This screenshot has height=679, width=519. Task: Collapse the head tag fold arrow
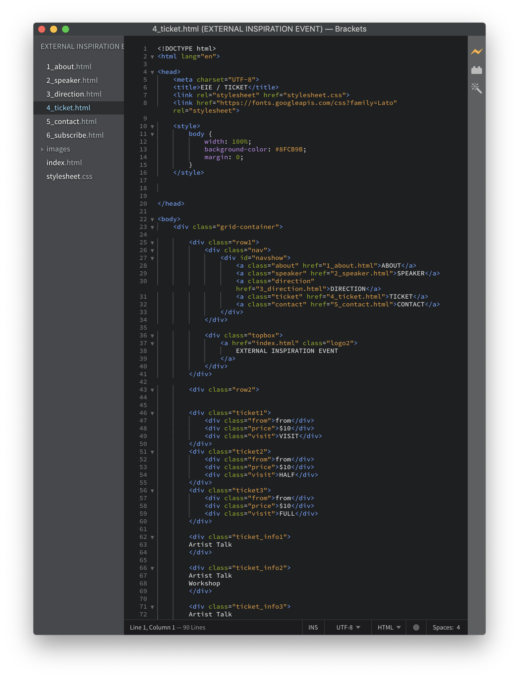[152, 72]
